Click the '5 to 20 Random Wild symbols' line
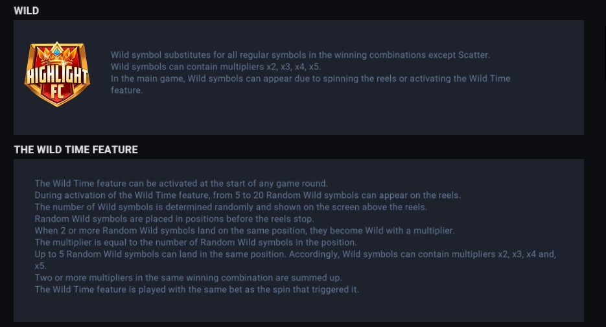 point(248,195)
